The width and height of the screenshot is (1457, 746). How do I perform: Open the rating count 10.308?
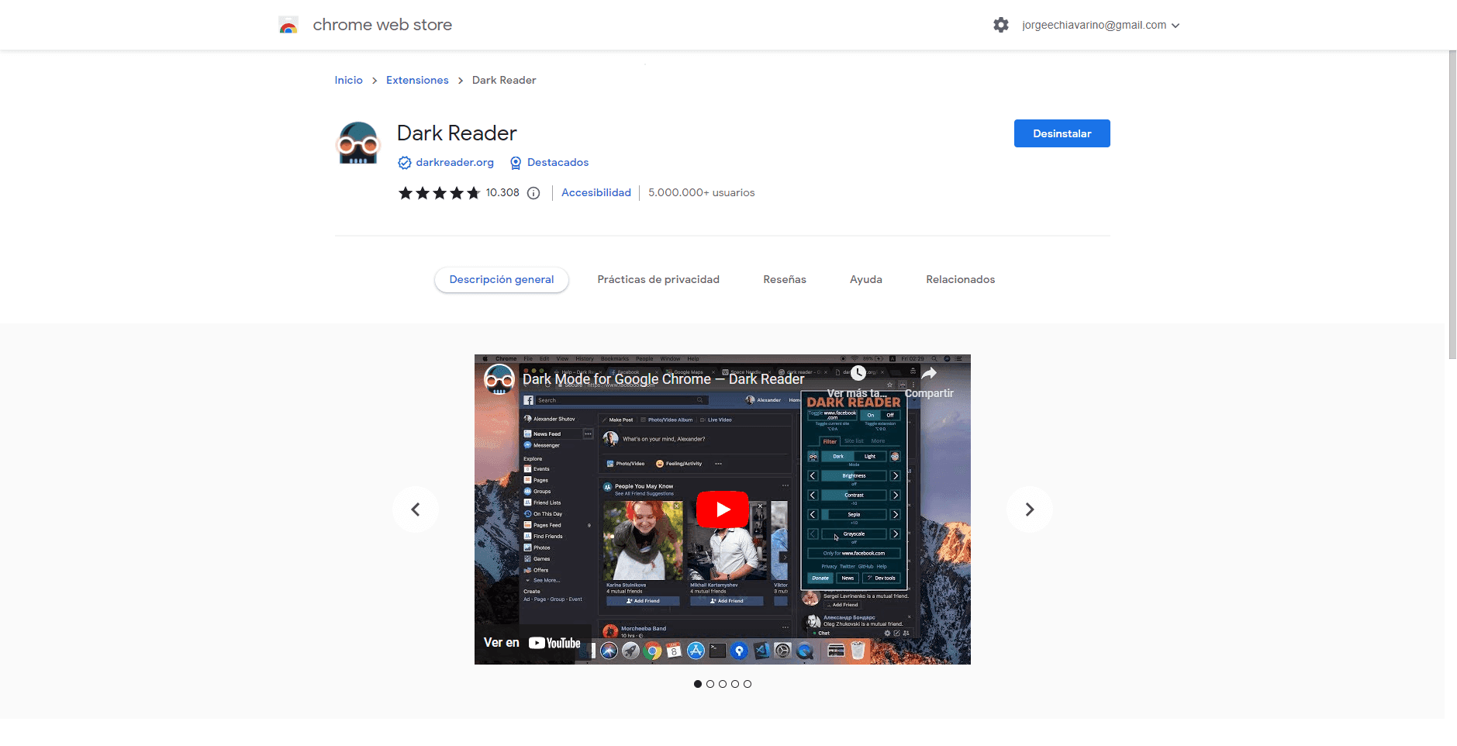502,192
